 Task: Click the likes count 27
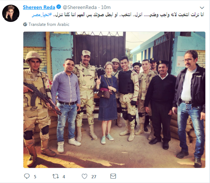point(94,177)
